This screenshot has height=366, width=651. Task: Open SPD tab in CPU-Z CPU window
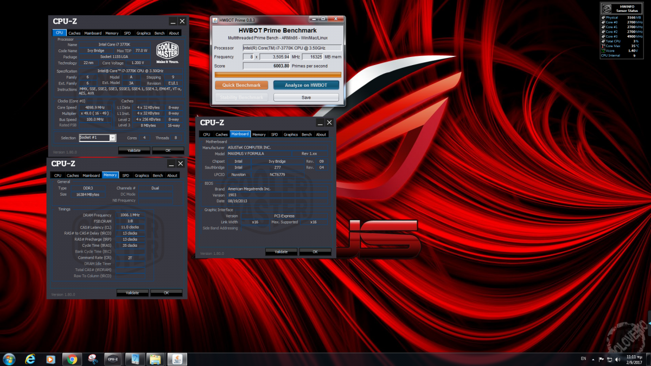127,33
